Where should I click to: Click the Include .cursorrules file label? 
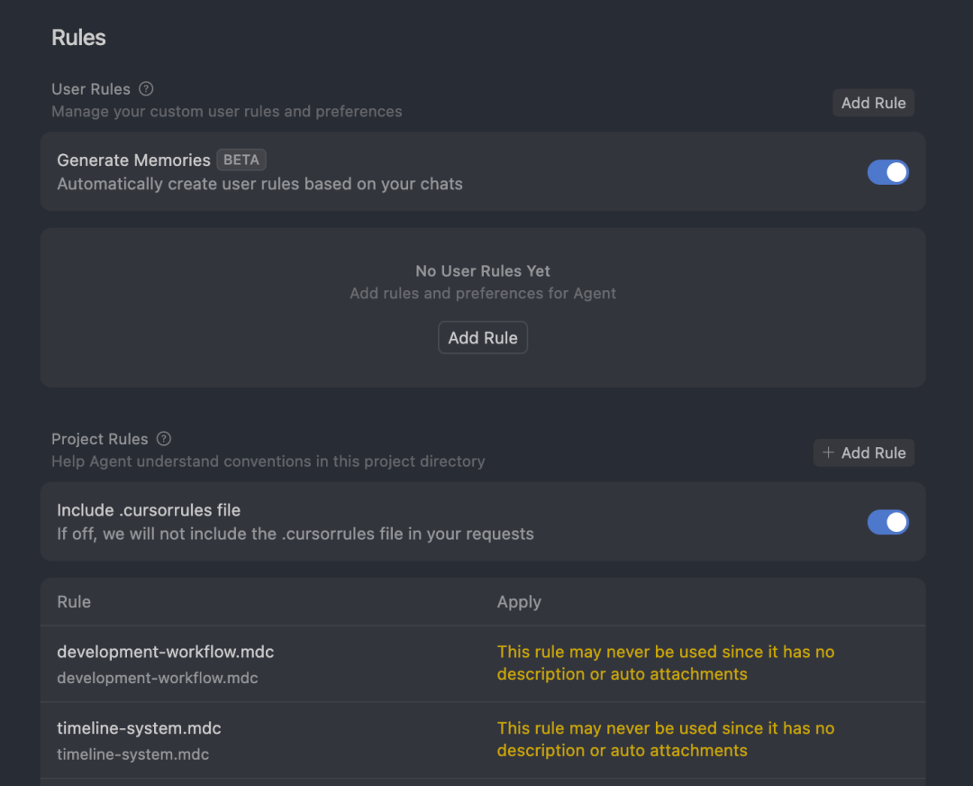(149, 510)
